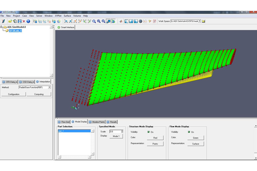Open the Method Radial Base Function dropdown
The image size is (257, 171).
[49, 88]
